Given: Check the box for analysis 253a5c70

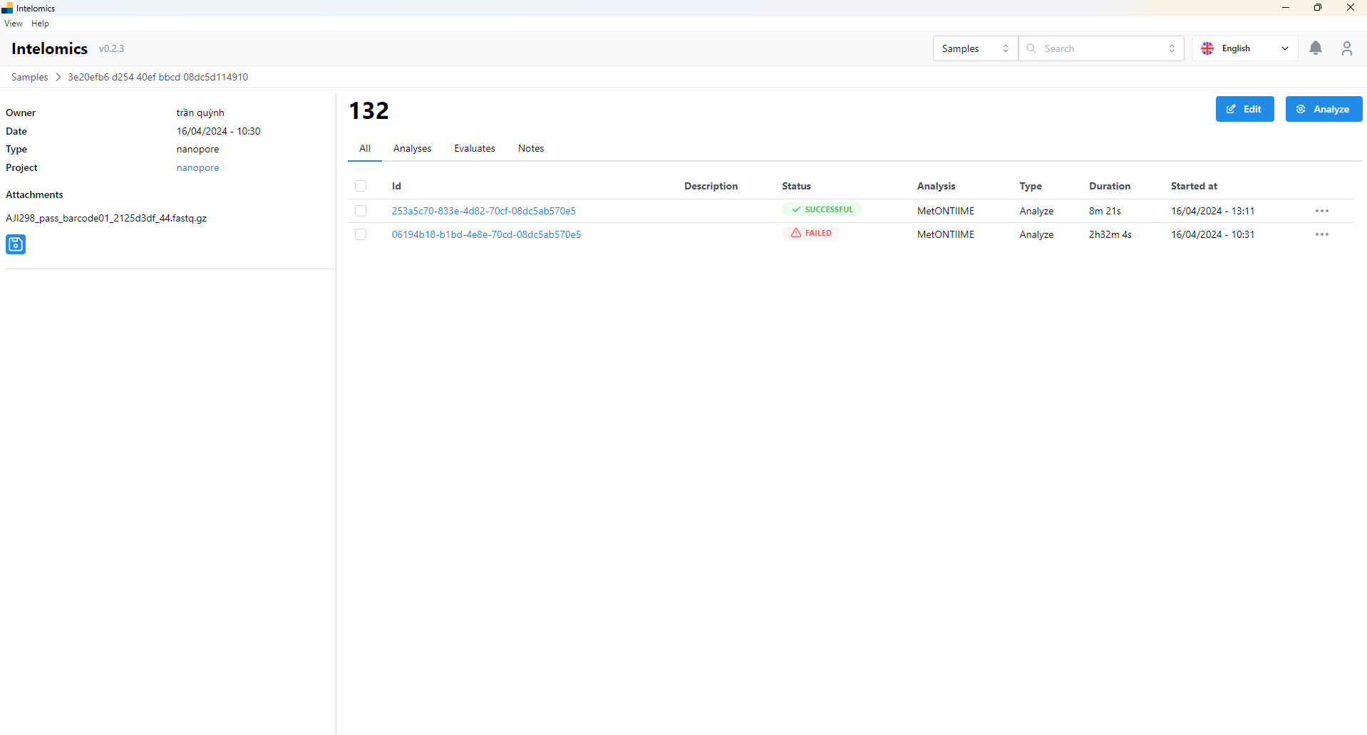Looking at the screenshot, I should tap(361, 211).
